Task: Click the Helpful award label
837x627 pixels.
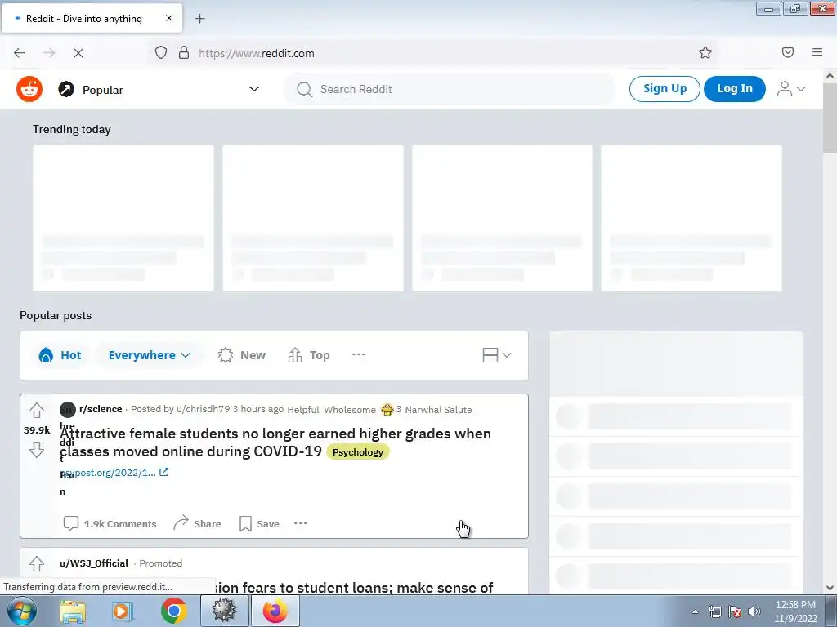Action: 302,410
